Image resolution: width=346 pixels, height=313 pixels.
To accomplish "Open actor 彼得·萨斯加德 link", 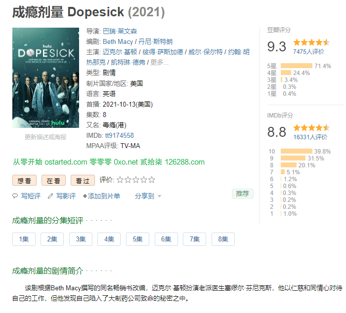I will (163, 52).
